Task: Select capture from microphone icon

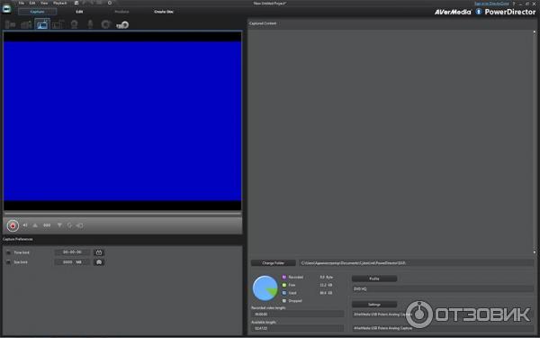Action: (x=90, y=24)
